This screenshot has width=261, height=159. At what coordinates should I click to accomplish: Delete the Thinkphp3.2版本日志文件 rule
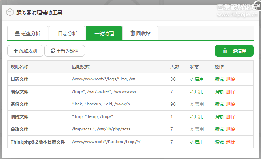[x=231, y=142]
